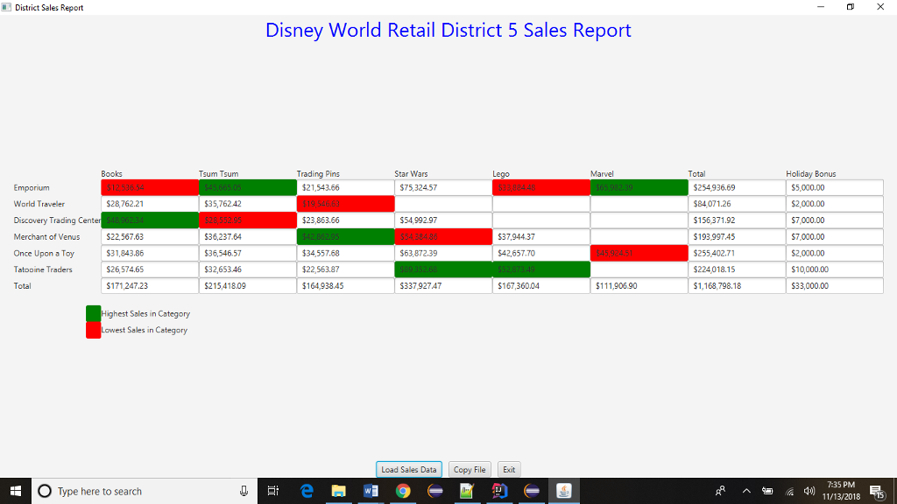Screen dimensions: 897x504
Task: Select green Discovery Trading Center Books cell $48,962.34
Action: point(150,220)
